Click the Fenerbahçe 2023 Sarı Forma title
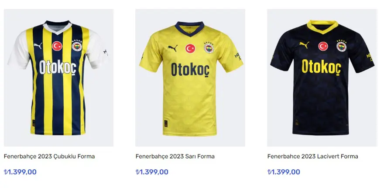Image resolution: width=384 pixels, height=188 pixels. point(175,156)
